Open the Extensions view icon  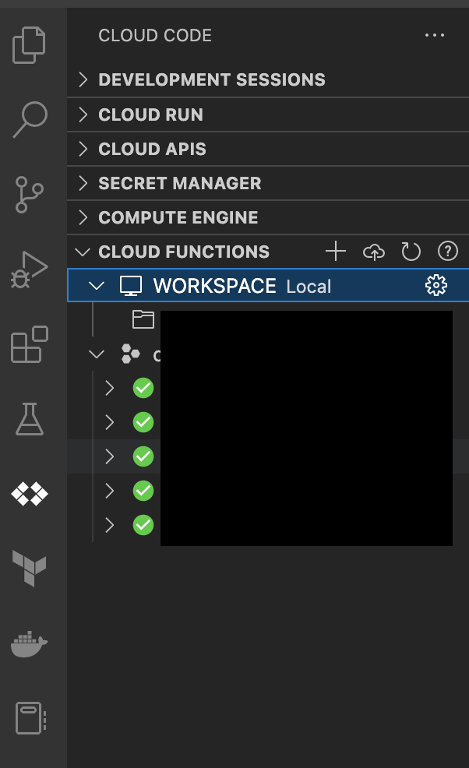(30, 345)
